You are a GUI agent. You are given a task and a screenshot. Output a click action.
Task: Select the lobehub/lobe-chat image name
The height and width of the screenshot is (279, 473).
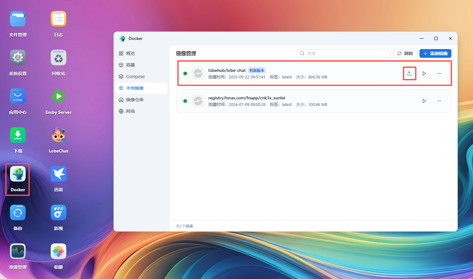pyautogui.click(x=227, y=70)
